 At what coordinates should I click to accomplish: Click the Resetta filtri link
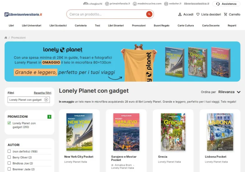click(42, 93)
